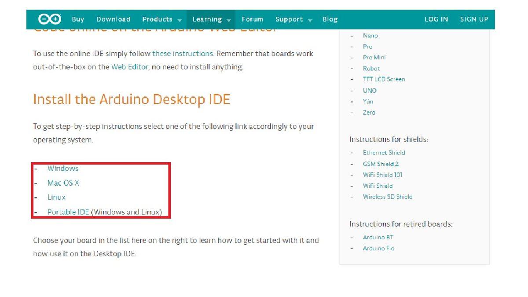The image size is (528, 297).
Task: Open the Ethernet Shield instructions
Action: (x=384, y=153)
